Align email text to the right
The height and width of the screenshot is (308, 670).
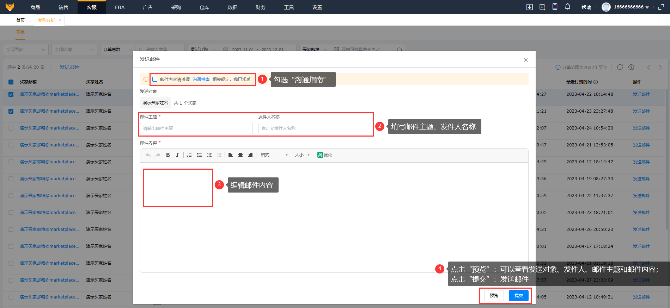point(250,155)
